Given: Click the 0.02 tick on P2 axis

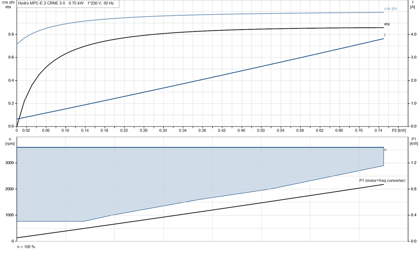Looking at the screenshot, I should 26,130.
